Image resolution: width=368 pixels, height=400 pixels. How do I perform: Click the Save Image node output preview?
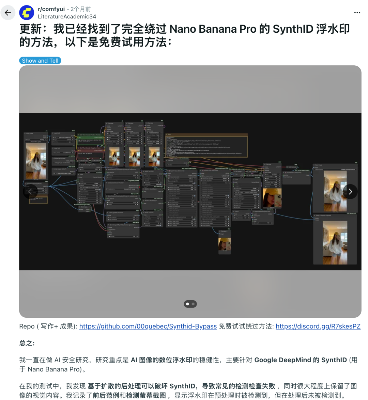[x=335, y=191]
